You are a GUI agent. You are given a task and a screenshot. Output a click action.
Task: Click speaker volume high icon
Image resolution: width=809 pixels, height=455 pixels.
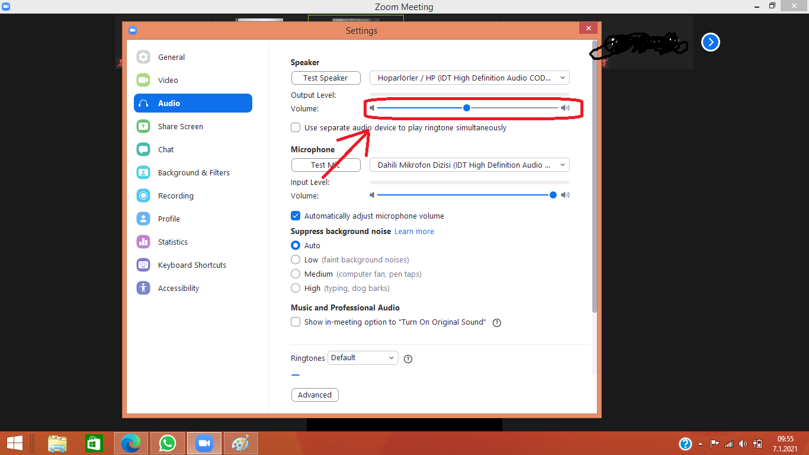point(566,108)
